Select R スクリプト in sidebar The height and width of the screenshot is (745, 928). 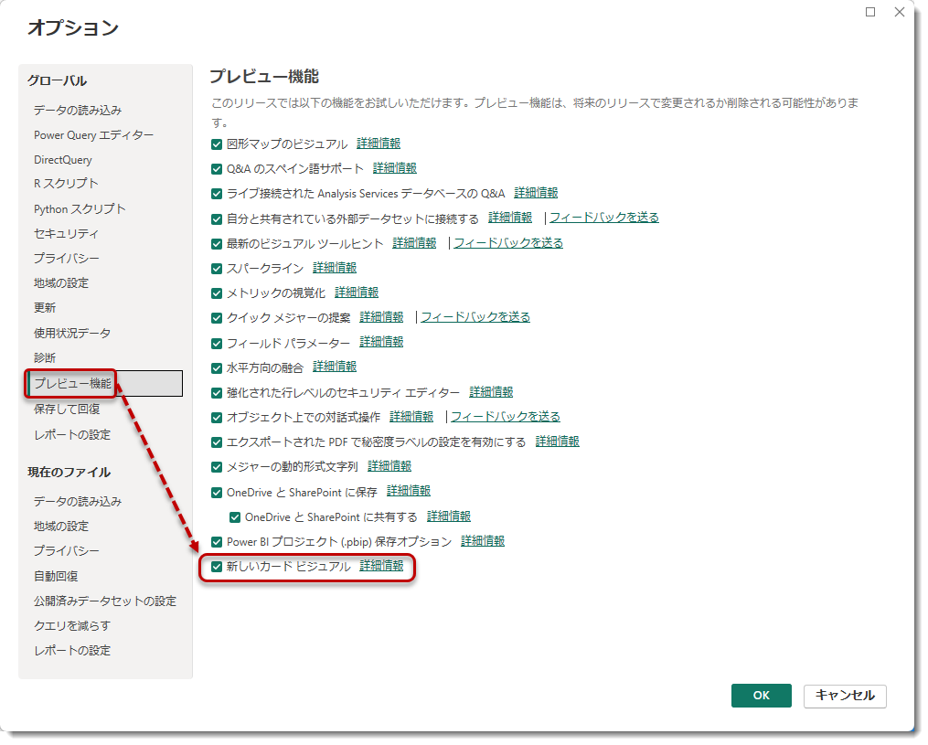point(66,184)
